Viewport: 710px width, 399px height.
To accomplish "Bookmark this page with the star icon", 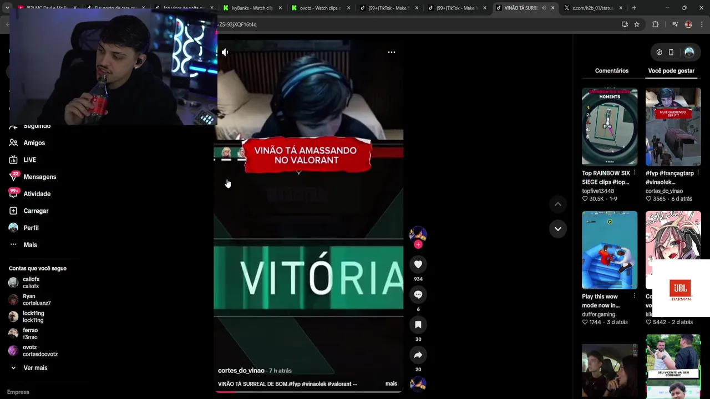I will click(x=637, y=24).
